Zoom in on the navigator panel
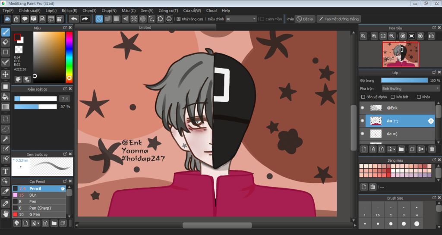 (x=374, y=36)
